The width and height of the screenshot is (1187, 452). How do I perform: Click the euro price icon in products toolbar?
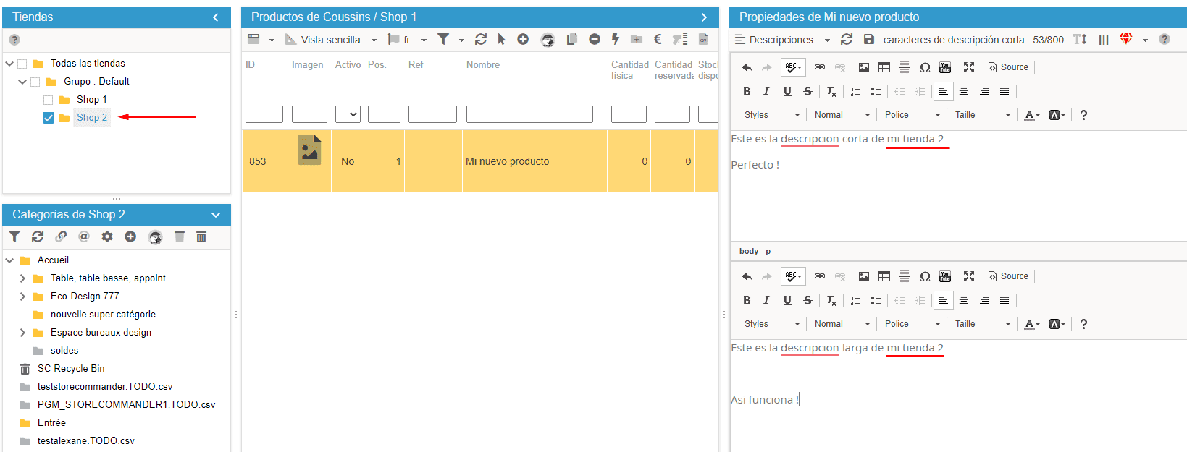[x=658, y=40]
